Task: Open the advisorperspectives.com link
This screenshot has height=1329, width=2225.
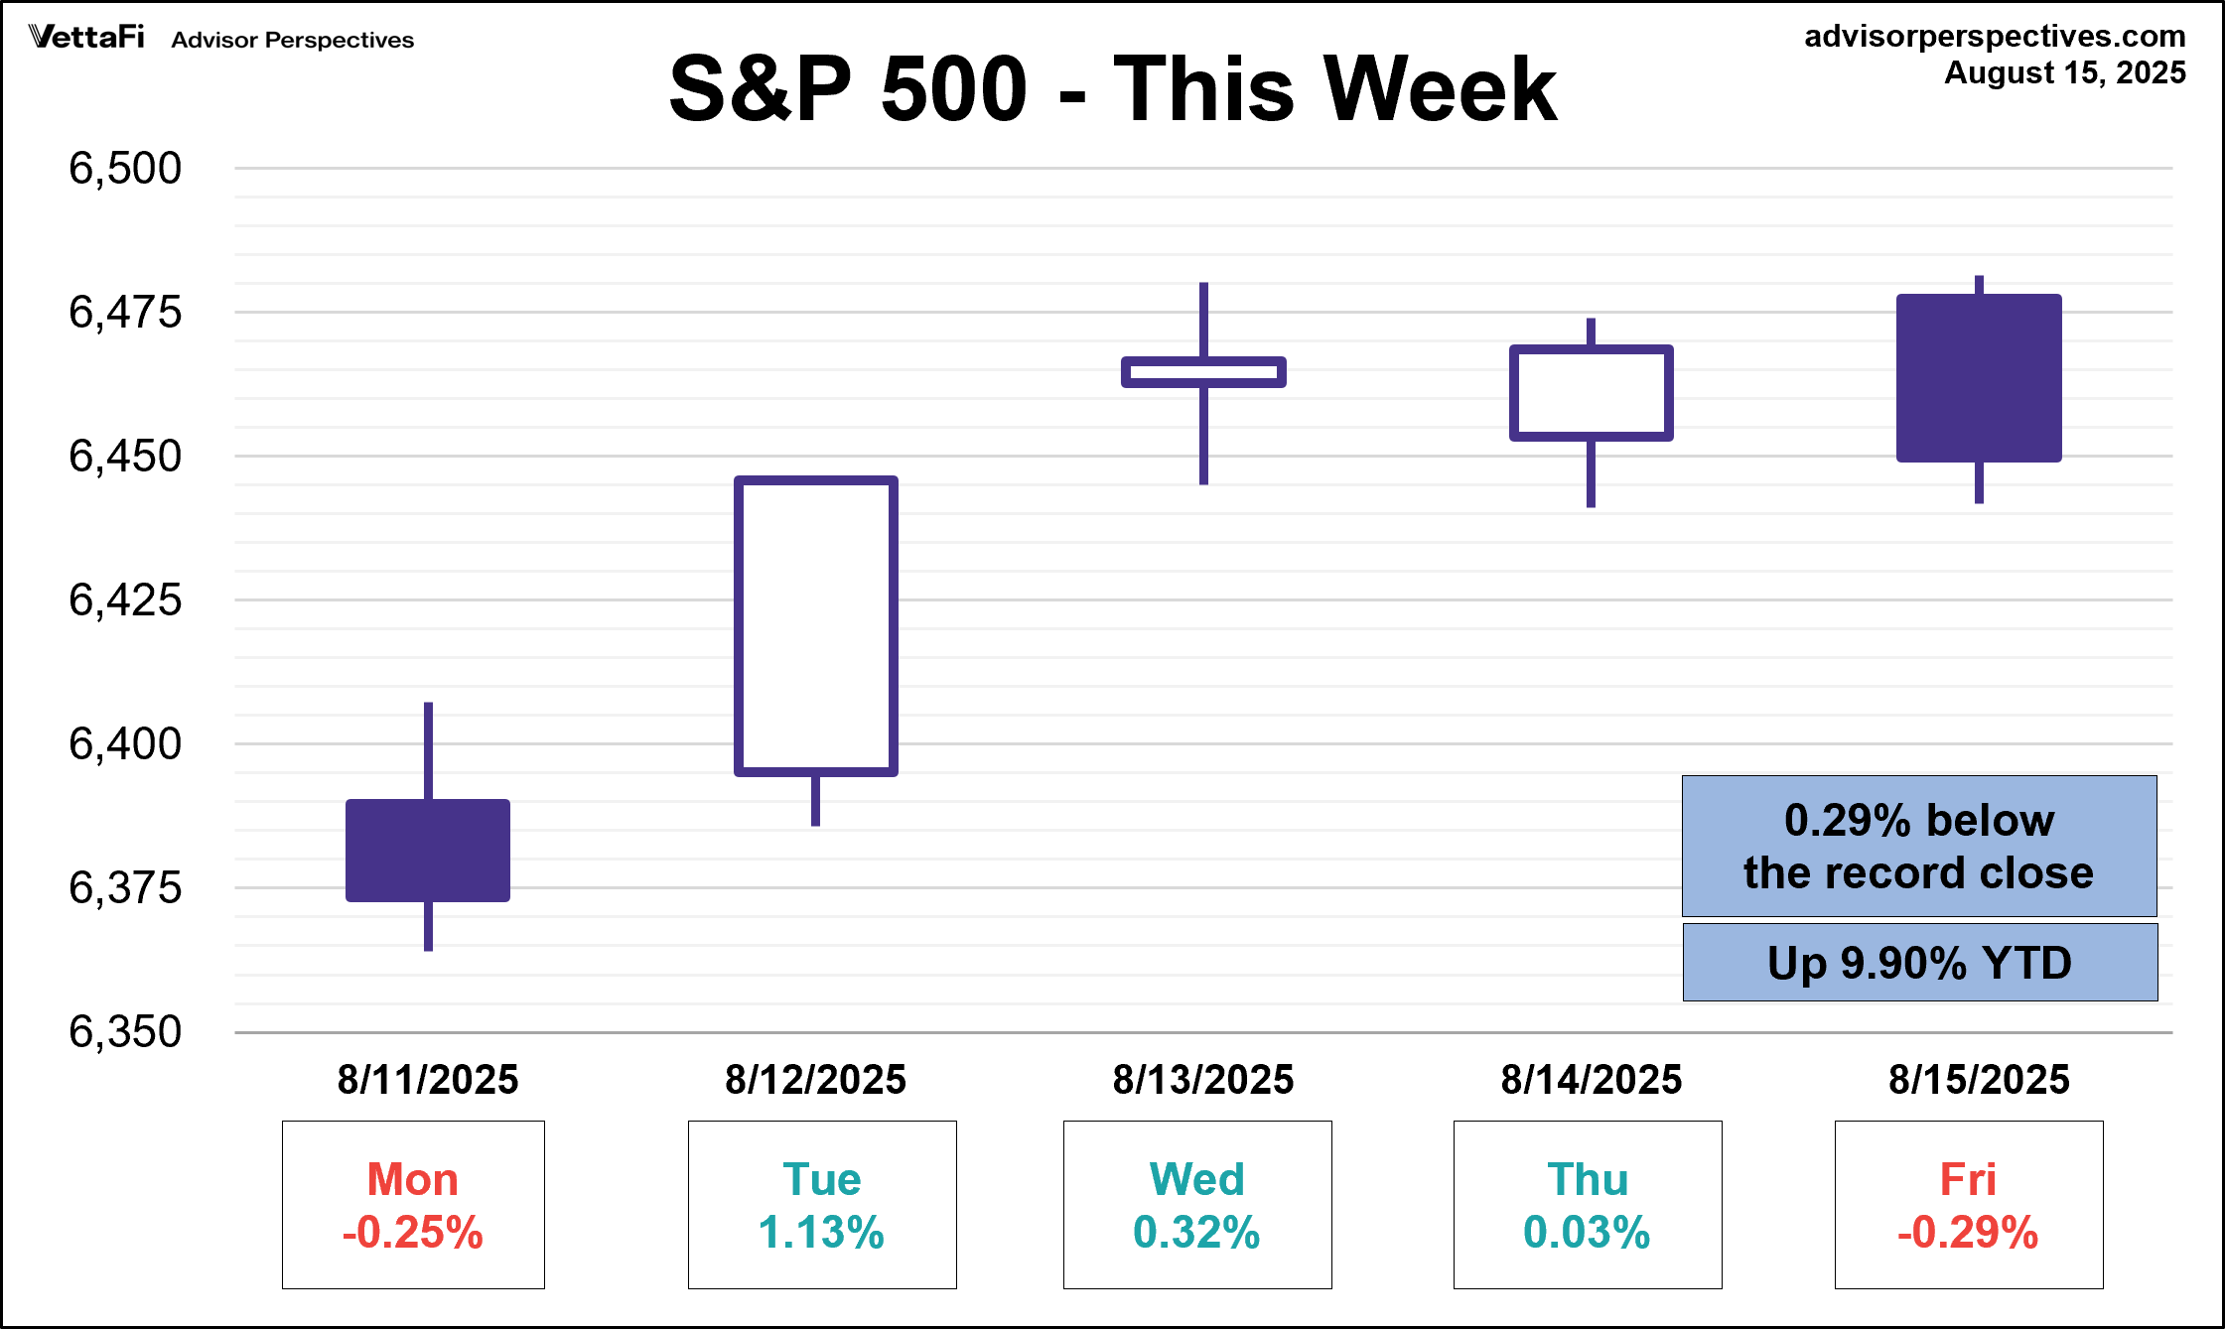Action: tap(1994, 36)
